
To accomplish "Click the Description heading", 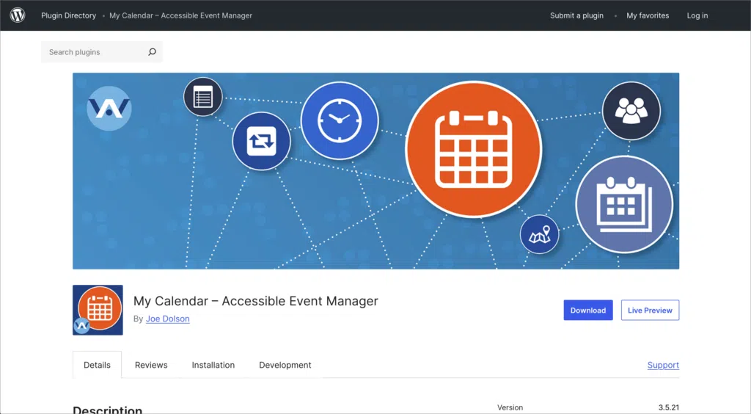I will pyautogui.click(x=108, y=410).
